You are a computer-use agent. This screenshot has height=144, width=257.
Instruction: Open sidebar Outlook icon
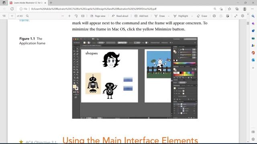click(x=253, y=60)
